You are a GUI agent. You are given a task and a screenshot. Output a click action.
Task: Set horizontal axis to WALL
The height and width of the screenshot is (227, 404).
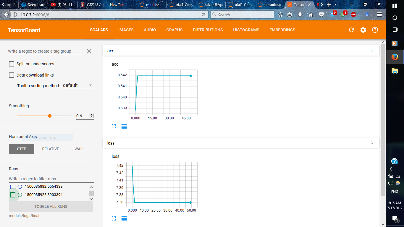point(80,149)
